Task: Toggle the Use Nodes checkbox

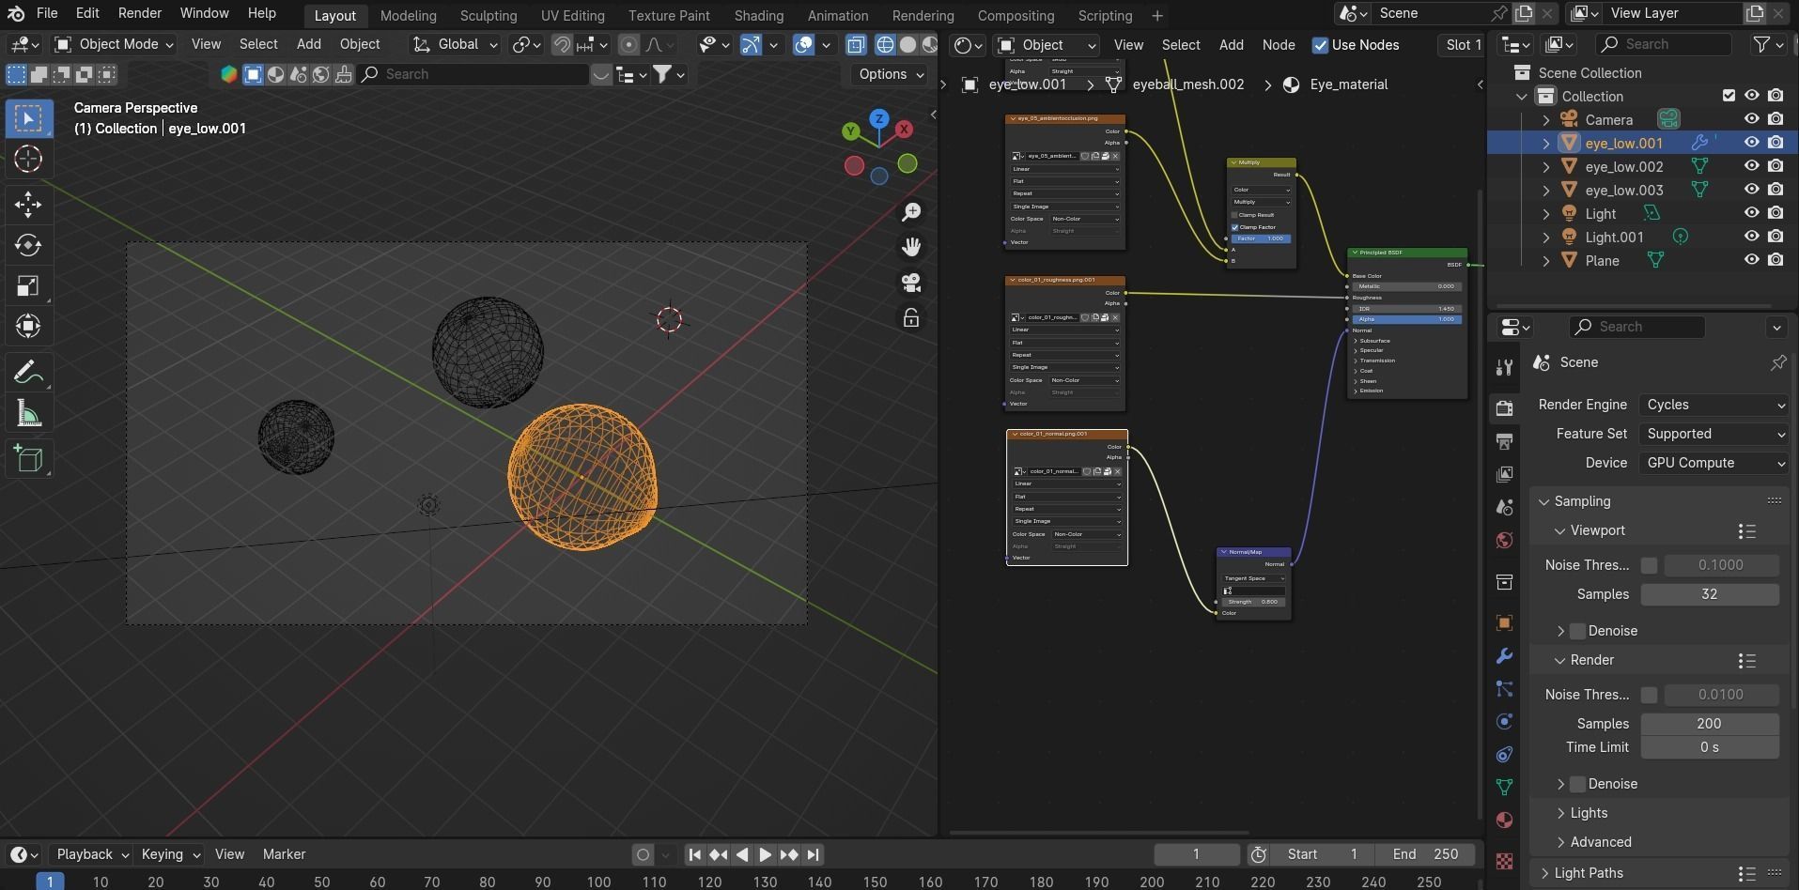Action: tap(1320, 45)
